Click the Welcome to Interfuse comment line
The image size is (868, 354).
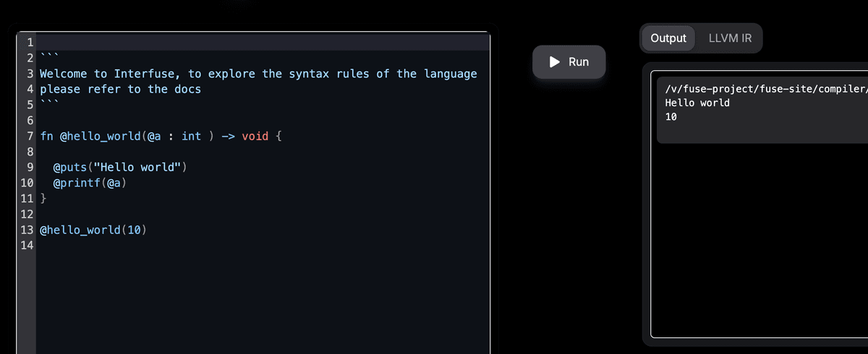tap(258, 74)
